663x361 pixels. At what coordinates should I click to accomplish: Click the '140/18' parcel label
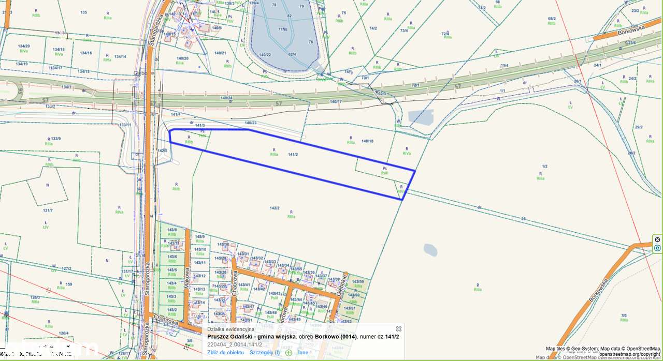[x=367, y=141]
